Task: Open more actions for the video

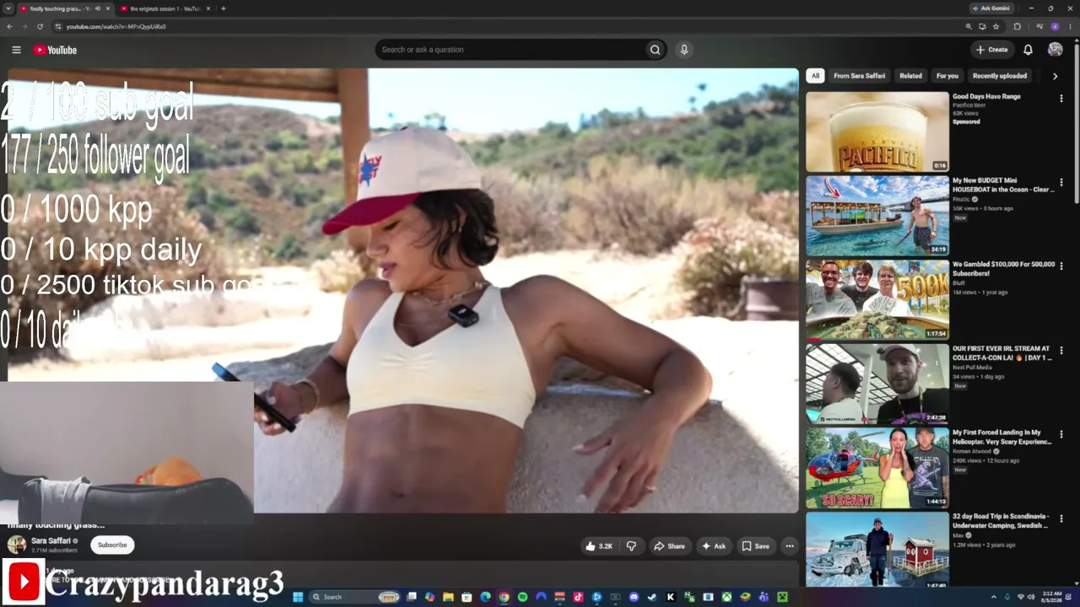Action: (x=790, y=546)
